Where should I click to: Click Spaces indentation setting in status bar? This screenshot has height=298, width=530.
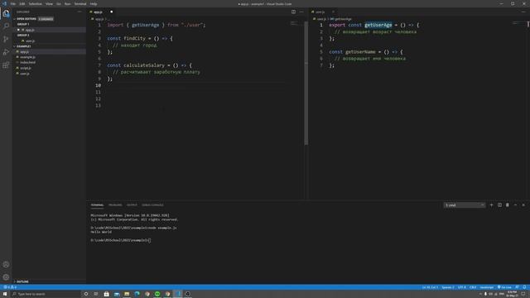(x=448, y=287)
